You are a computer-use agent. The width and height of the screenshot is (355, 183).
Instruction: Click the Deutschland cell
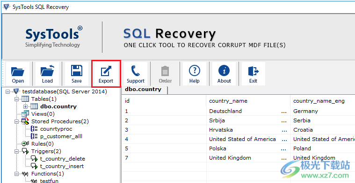point(248,111)
